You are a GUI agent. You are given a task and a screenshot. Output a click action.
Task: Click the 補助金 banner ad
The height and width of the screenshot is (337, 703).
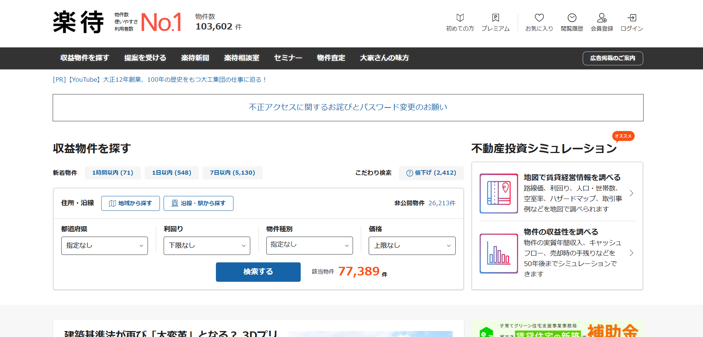[x=557, y=329]
